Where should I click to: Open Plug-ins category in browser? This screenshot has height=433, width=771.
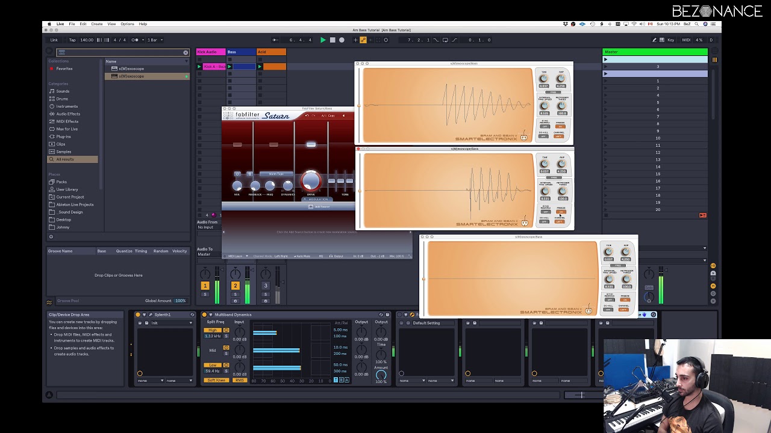(63, 137)
